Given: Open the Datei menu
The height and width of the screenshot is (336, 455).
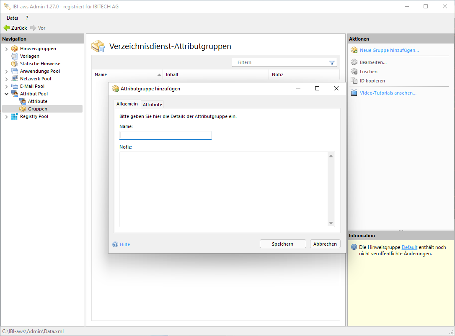Looking at the screenshot, I should tap(12, 18).
